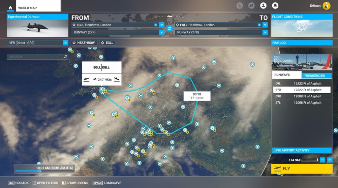Zoom in the map with plus

(x=330, y=160)
